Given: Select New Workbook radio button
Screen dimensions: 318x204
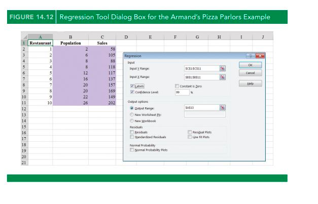Looking at the screenshot, I should coord(132,121).
